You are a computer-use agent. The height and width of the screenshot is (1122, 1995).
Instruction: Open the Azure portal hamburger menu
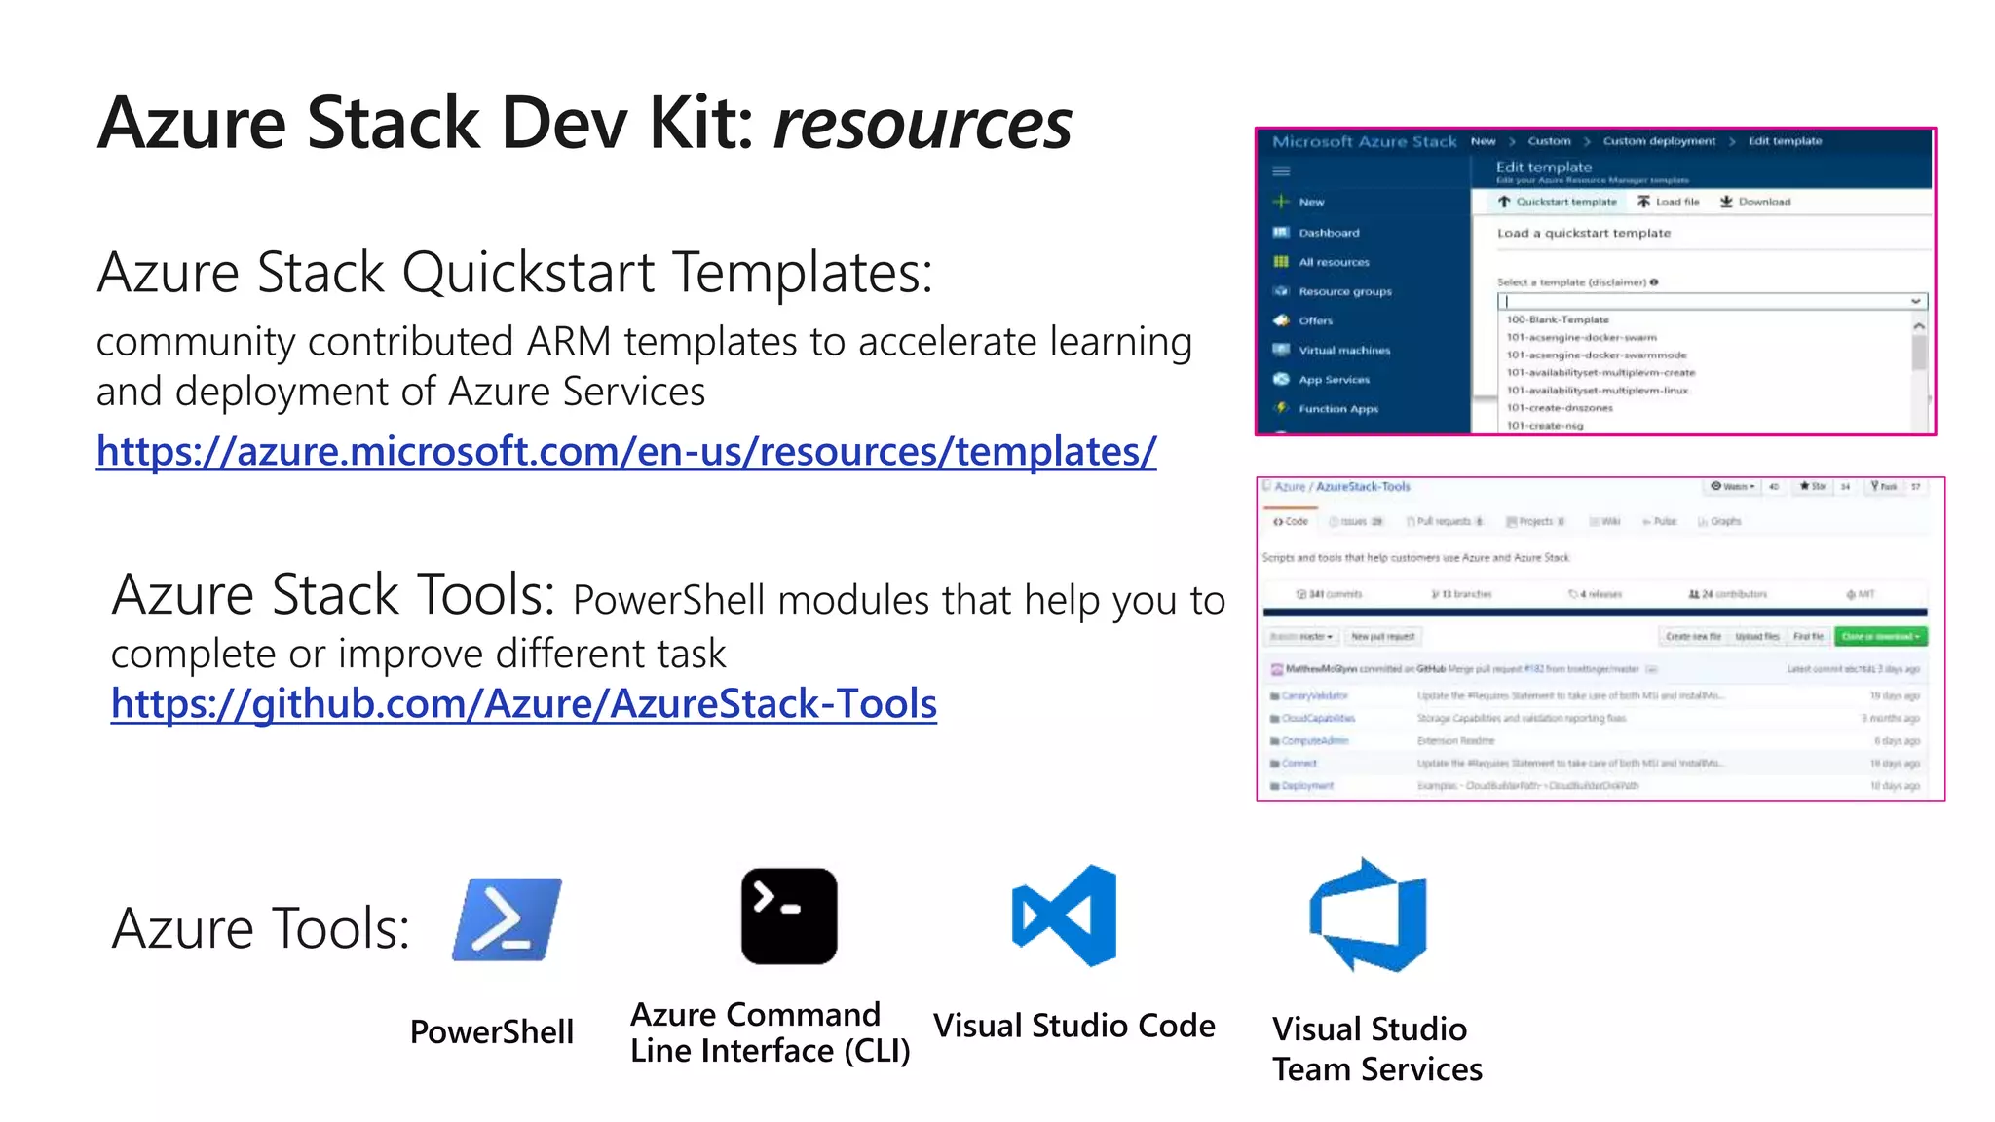click(1281, 171)
